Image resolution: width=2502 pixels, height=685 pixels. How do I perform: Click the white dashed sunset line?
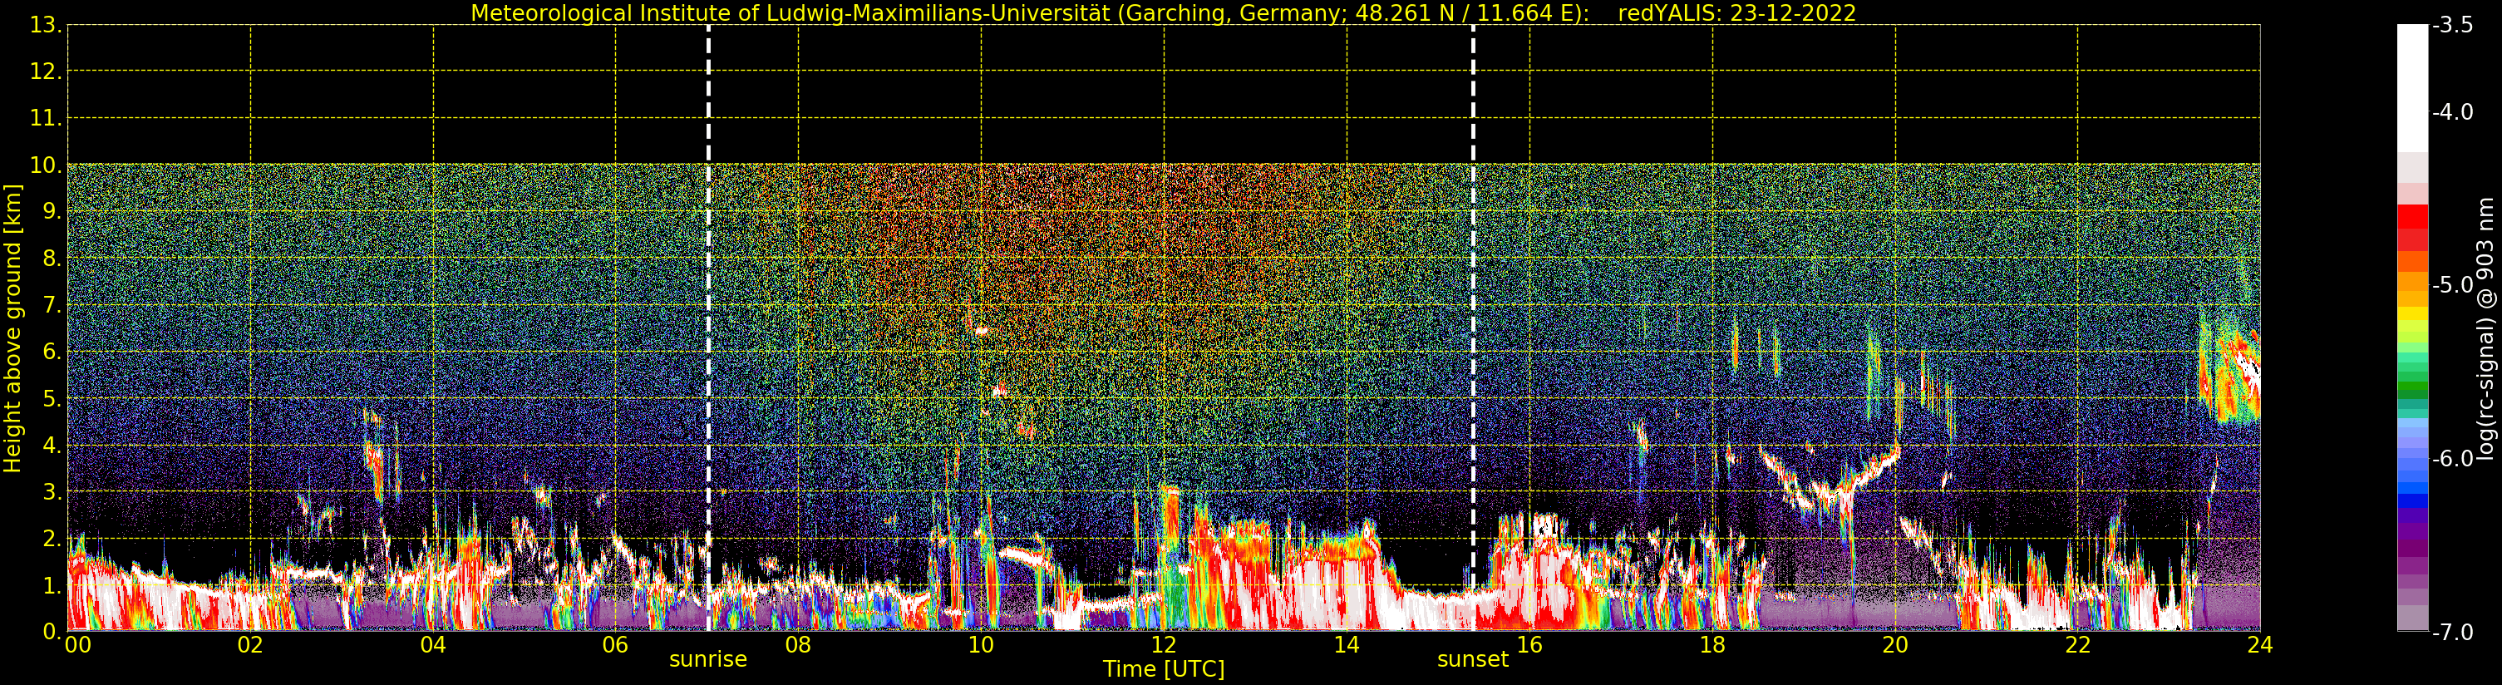point(1472,328)
